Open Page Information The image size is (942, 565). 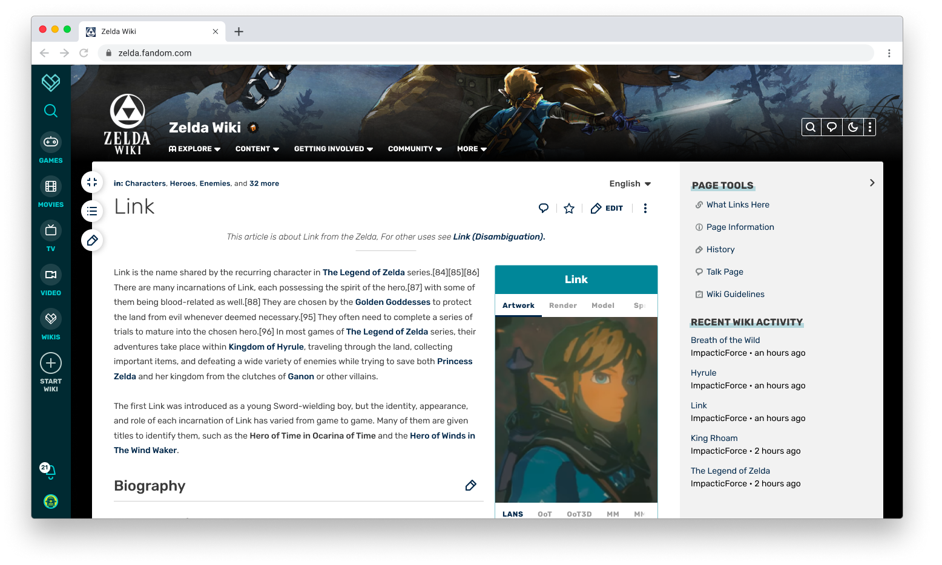coord(740,227)
